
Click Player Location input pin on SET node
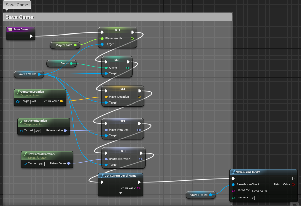(106, 97)
